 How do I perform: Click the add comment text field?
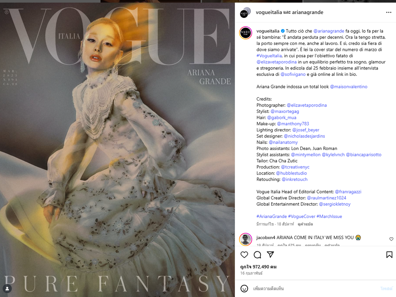[x=315, y=288]
